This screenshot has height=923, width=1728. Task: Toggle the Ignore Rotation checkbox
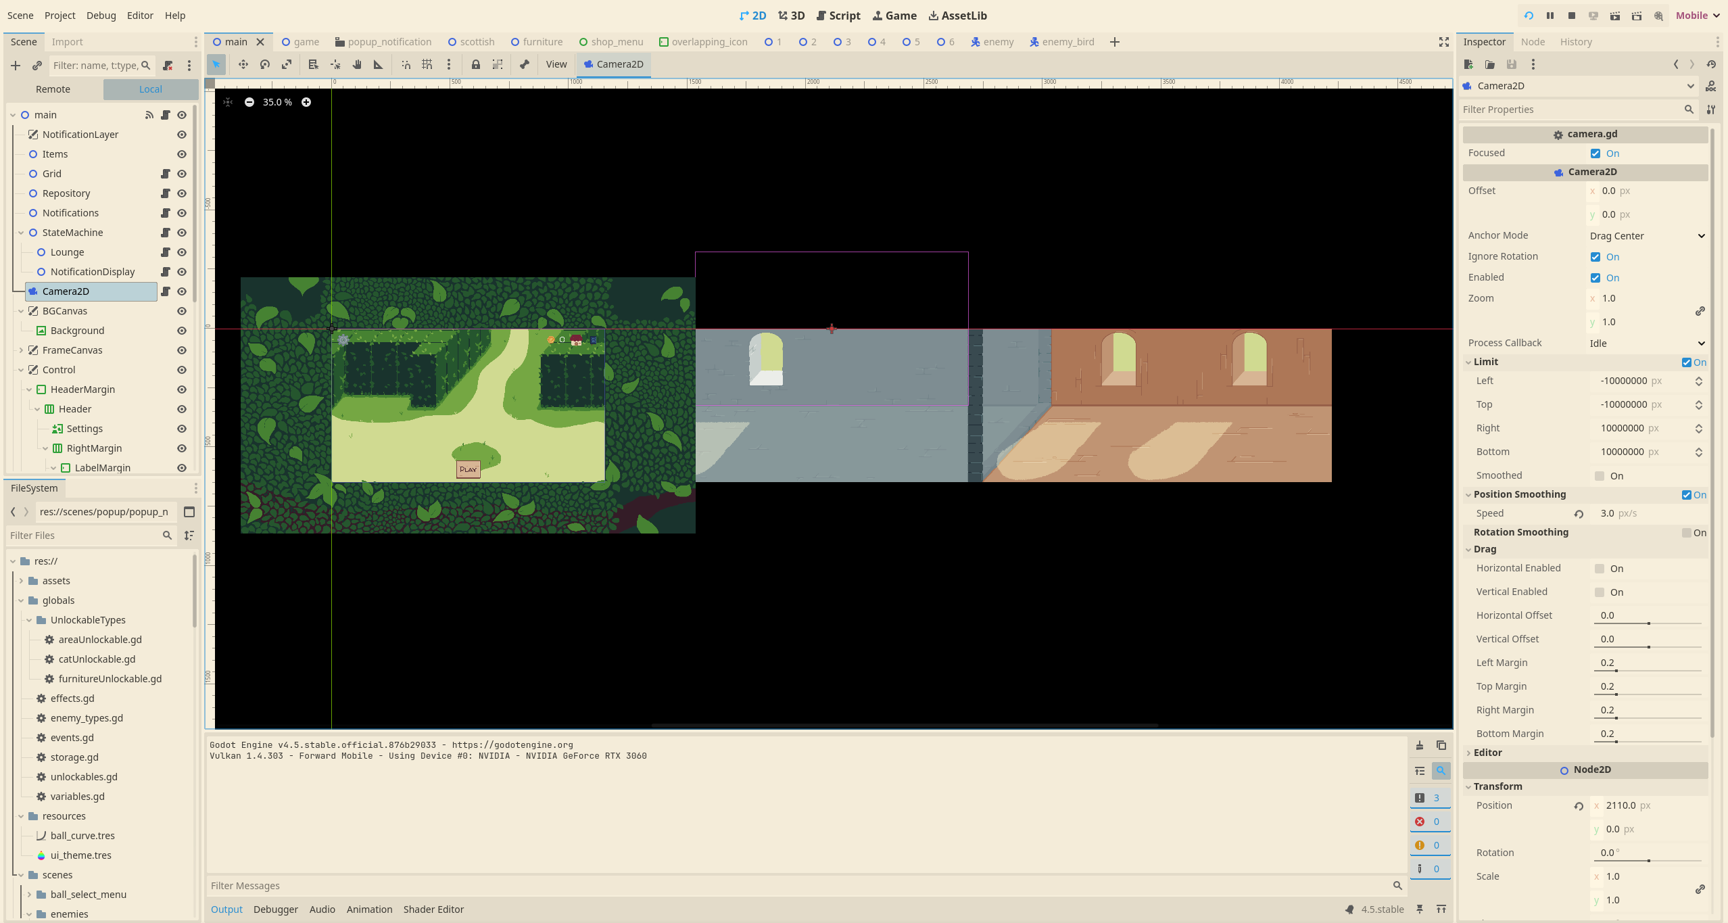point(1595,257)
